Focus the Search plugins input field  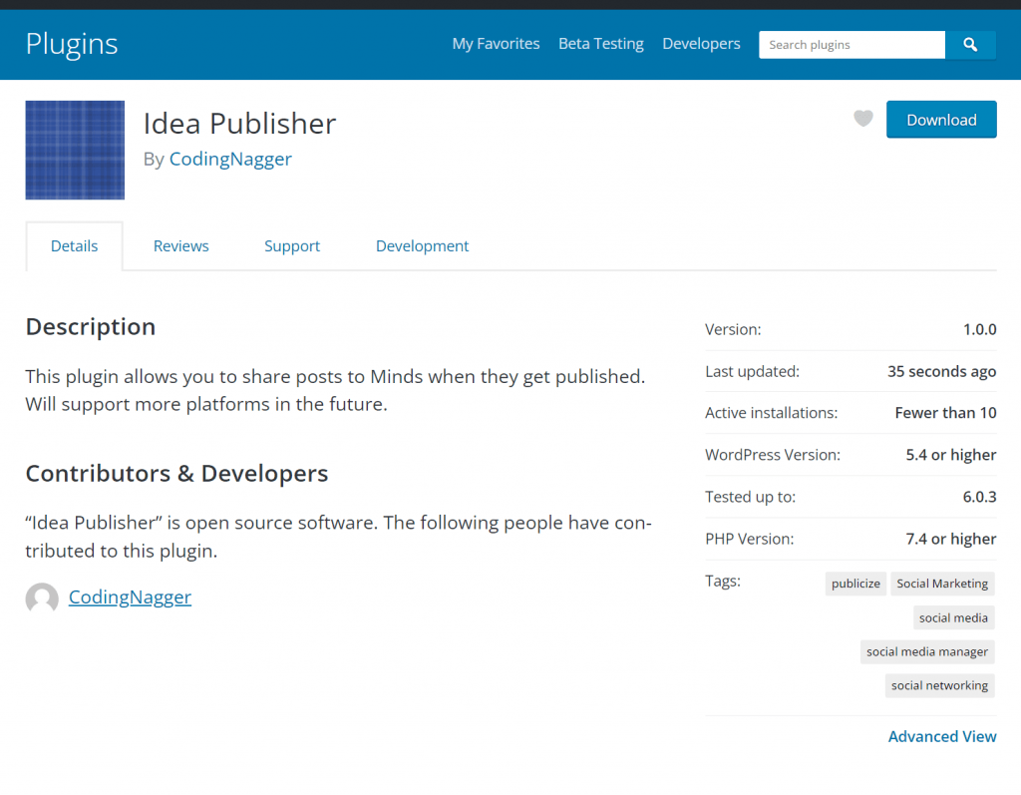point(851,45)
